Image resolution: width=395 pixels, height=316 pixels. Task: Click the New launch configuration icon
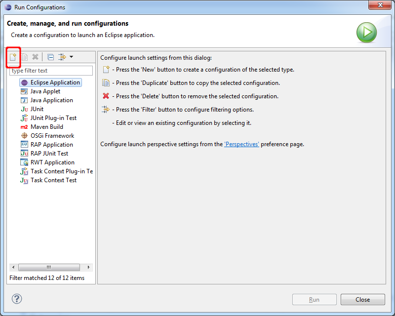[x=13, y=57]
